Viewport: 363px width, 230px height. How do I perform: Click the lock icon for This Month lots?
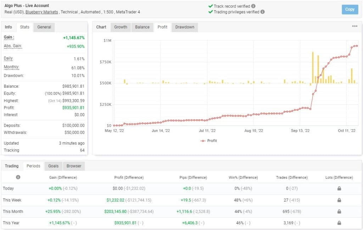coord(339,212)
